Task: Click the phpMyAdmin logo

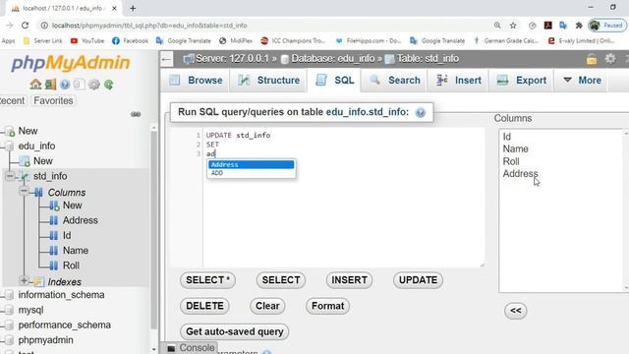Action: (71, 63)
